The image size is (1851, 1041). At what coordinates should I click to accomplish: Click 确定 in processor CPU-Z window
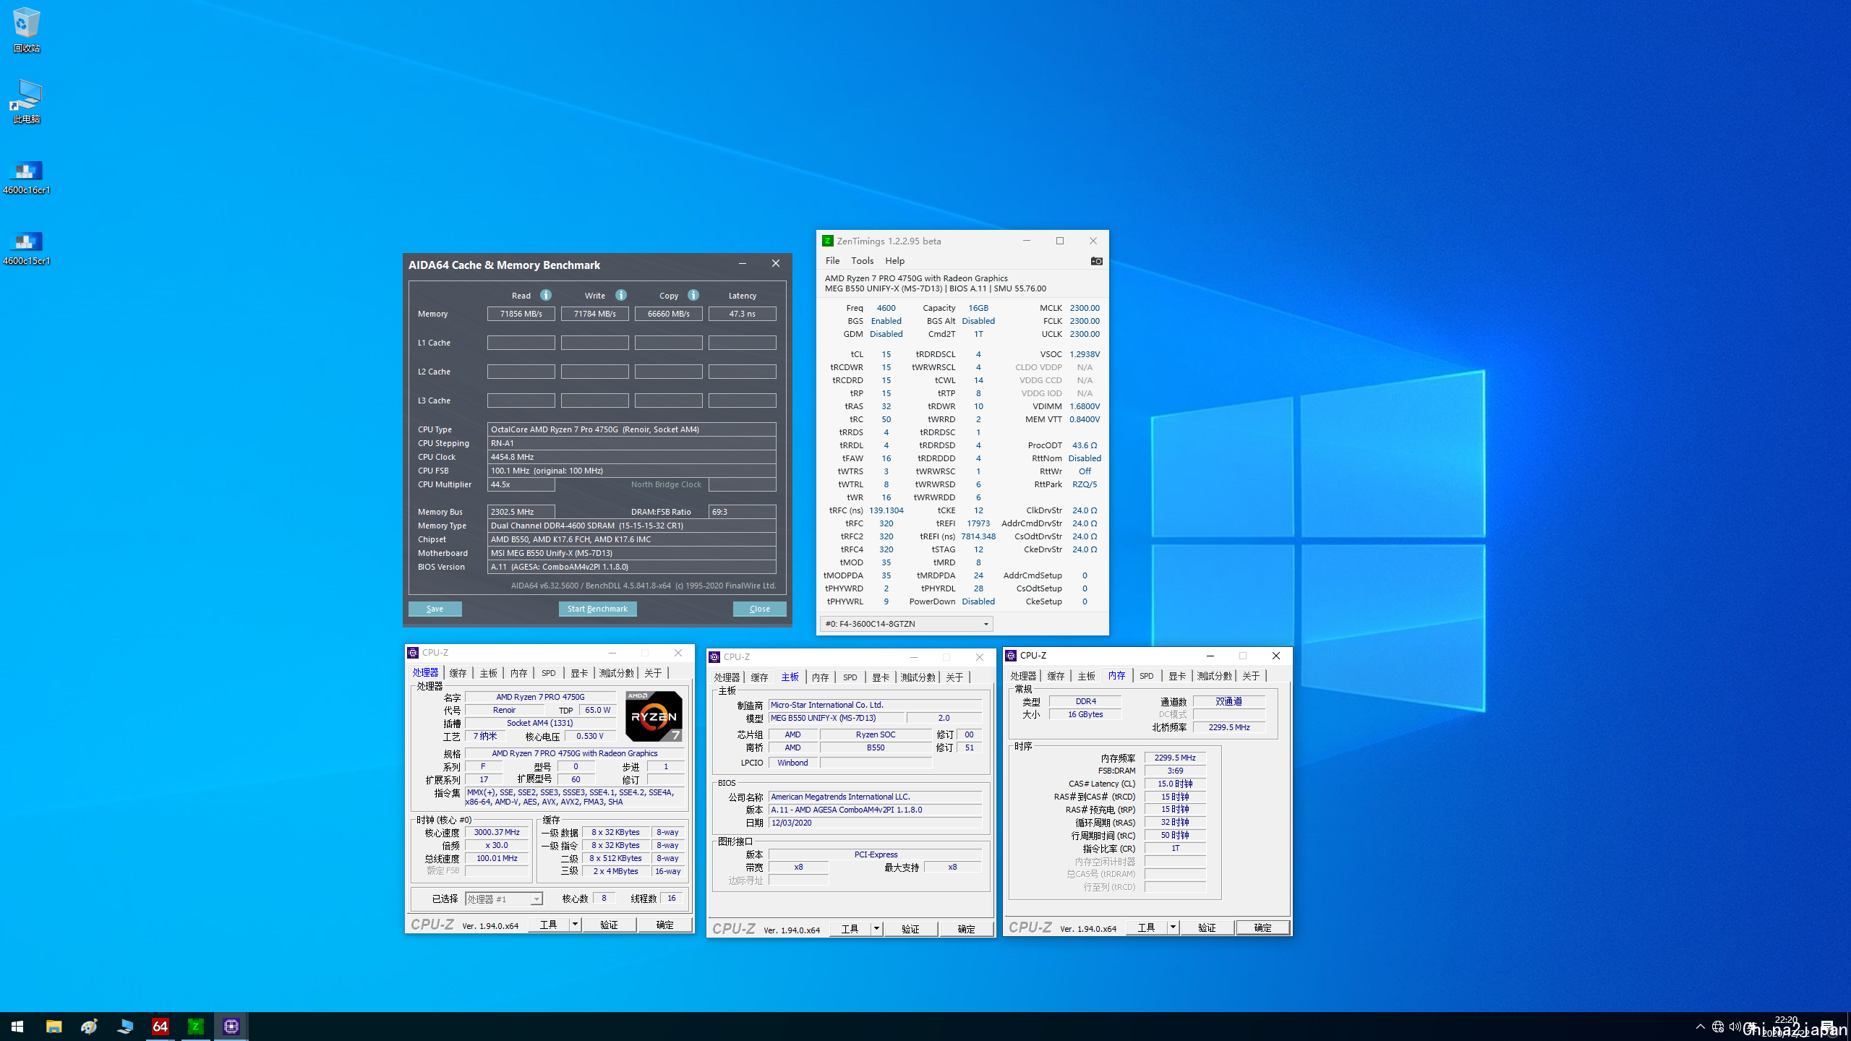pyautogui.click(x=664, y=925)
